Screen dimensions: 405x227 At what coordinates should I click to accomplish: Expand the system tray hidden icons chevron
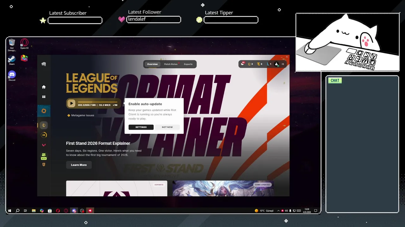[278, 211]
